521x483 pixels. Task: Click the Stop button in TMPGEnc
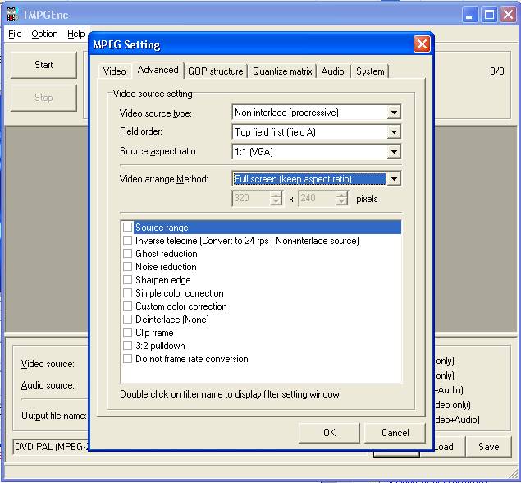click(x=43, y=98)
